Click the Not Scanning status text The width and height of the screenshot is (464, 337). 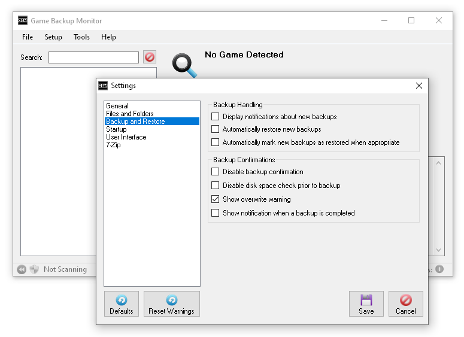pos(65,269)
